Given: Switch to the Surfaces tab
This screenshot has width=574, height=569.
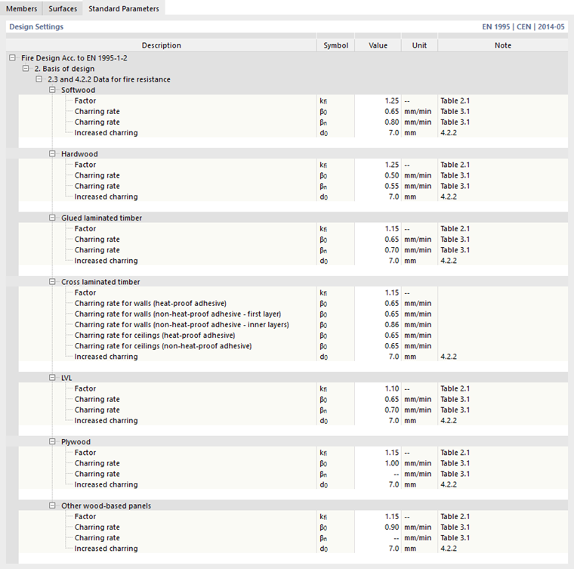Looking at the screenshot, I should 63,8.
